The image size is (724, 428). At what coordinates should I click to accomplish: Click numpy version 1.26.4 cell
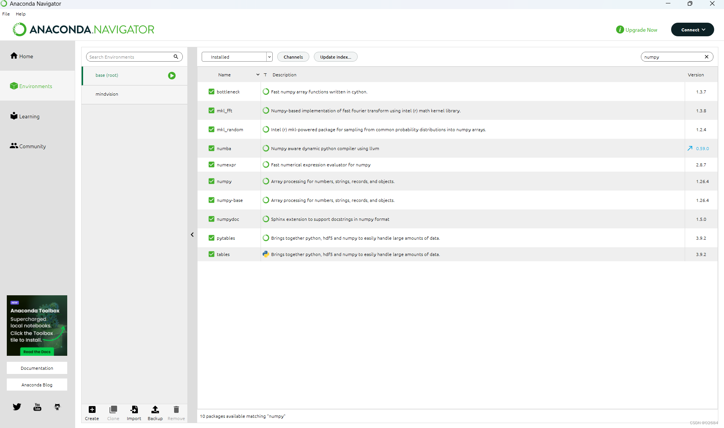coord(702,181)
